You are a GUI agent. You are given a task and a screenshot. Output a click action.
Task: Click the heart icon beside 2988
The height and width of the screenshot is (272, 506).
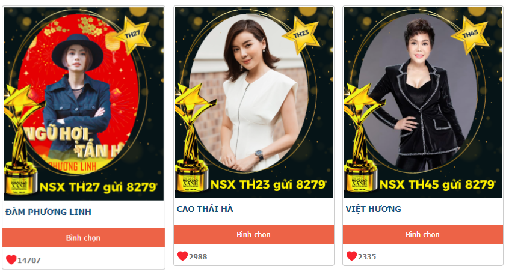[x=183, y=256]
